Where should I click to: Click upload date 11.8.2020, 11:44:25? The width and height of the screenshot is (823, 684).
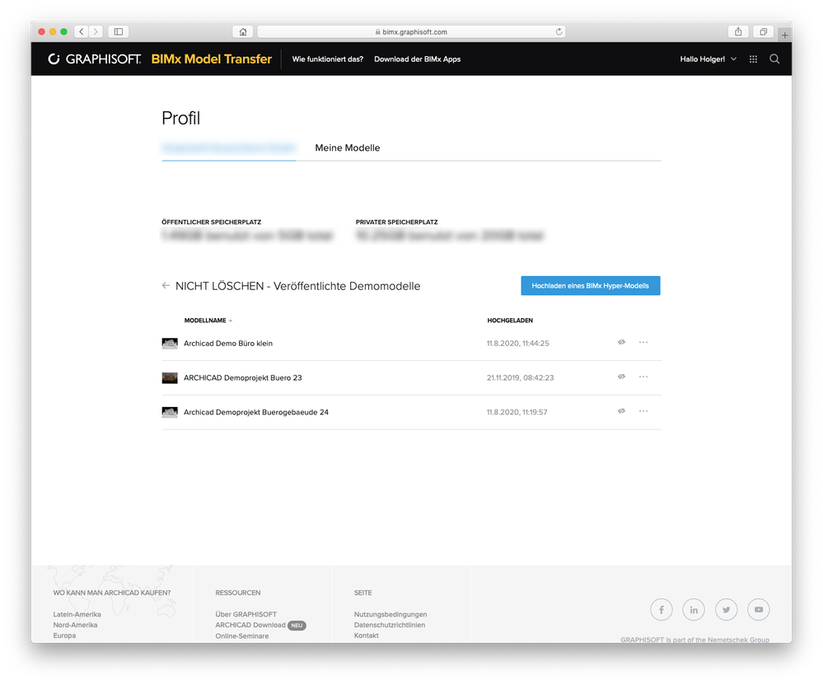pyautogui.click(x=518, y=344)
